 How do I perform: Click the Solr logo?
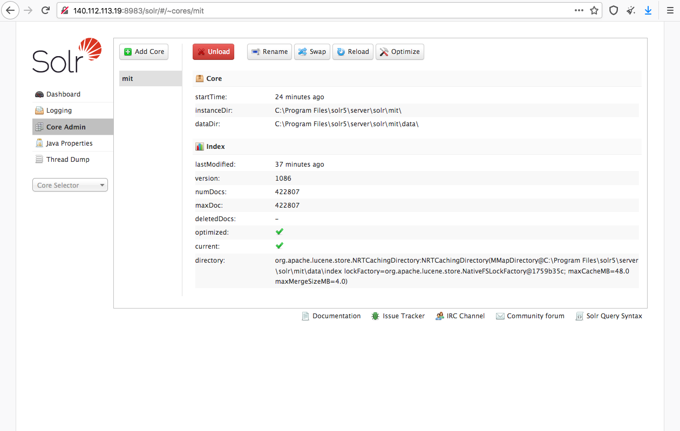(67, 56)
